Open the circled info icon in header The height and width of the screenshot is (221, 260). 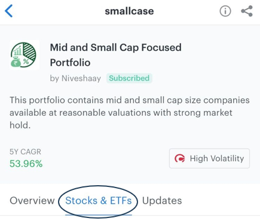225,11
